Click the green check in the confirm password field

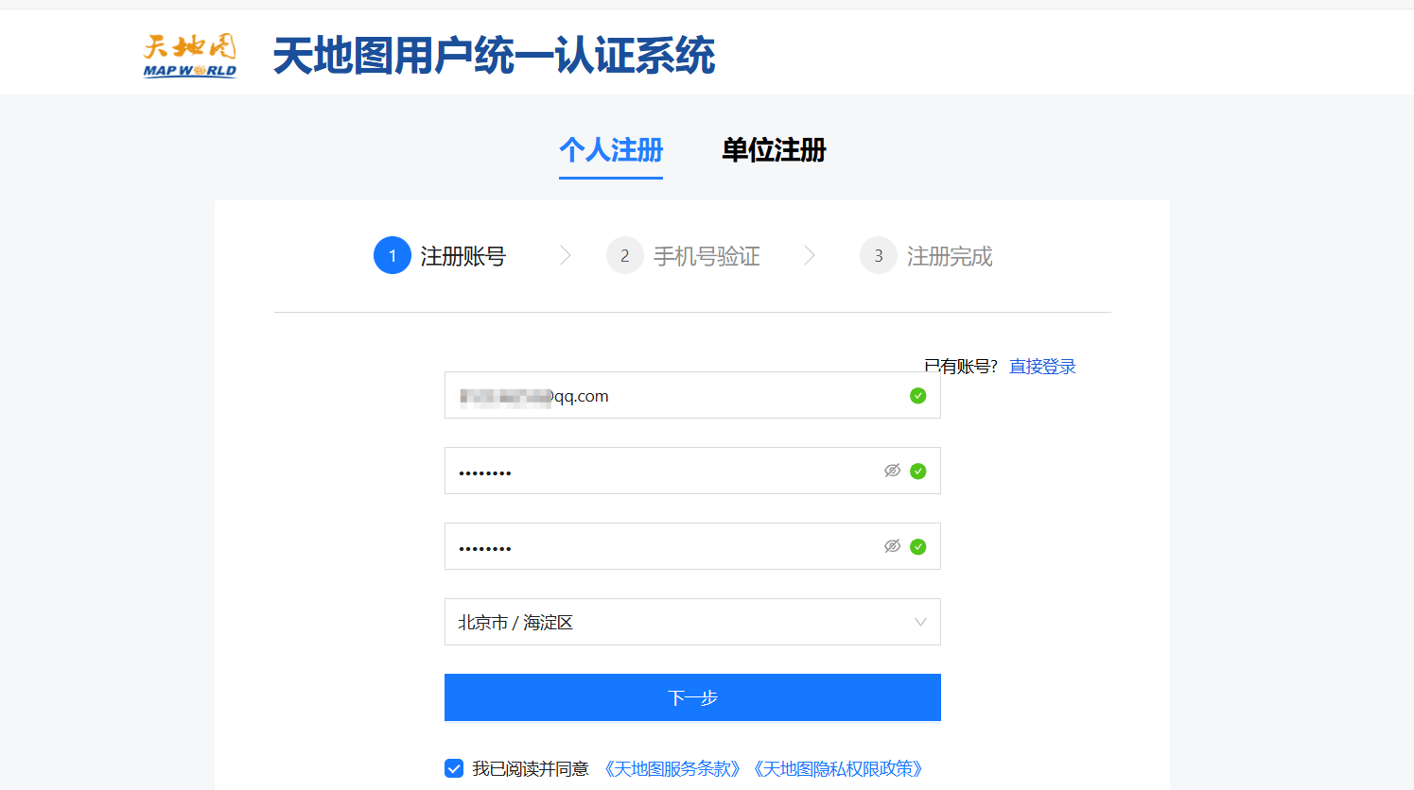pos(917,547)
